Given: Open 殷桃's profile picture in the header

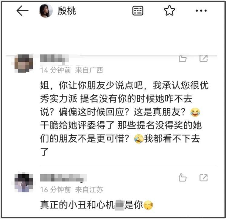Looking at the screenshot, I should 46,11.
